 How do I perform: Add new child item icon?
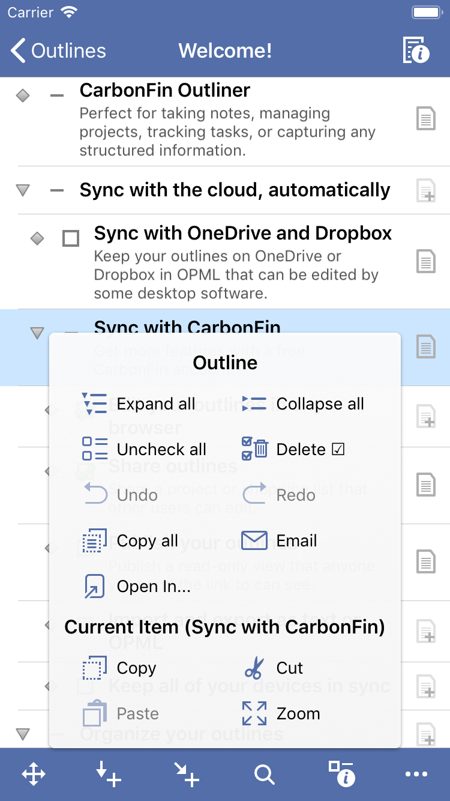coord(187,774)
